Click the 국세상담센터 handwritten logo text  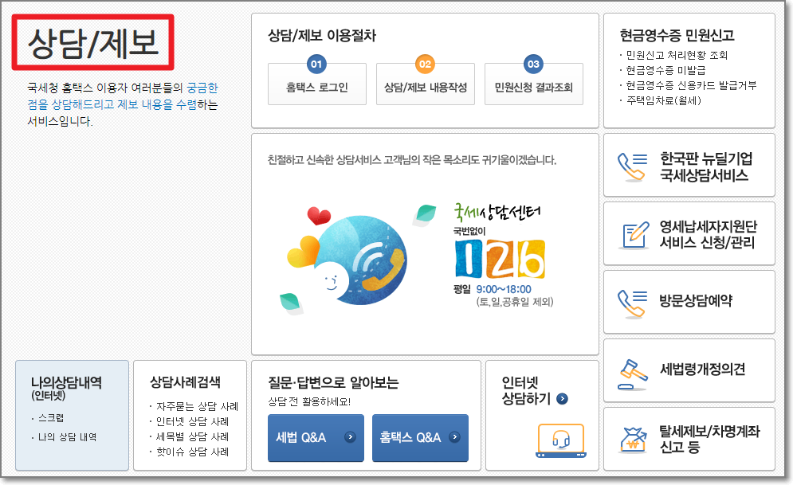497,212
